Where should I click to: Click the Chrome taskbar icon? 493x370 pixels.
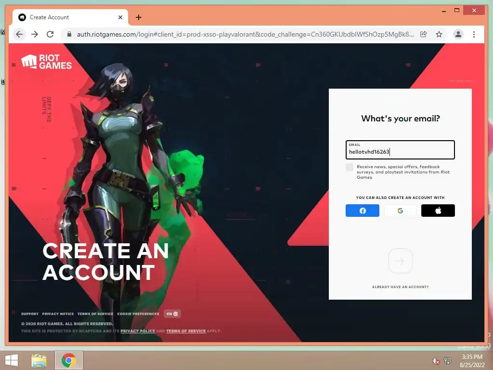tap(68, 360)
